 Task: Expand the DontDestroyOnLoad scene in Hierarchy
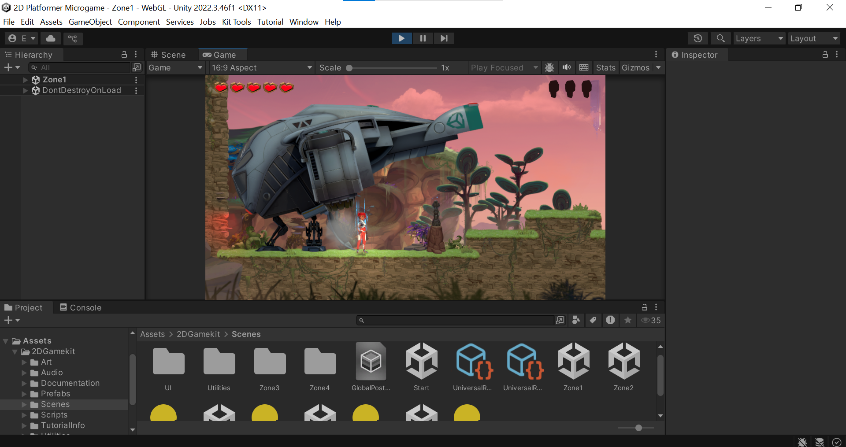pos(25,90)
